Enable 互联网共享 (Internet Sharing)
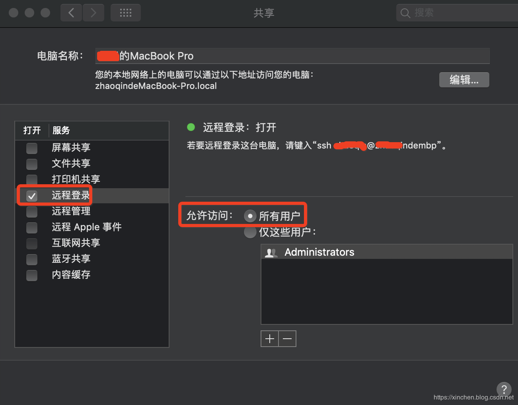The image size is (518, 405). click(31, 243)
